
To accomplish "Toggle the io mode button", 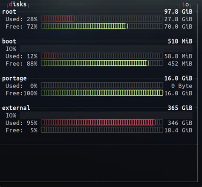I will point(185,4).
